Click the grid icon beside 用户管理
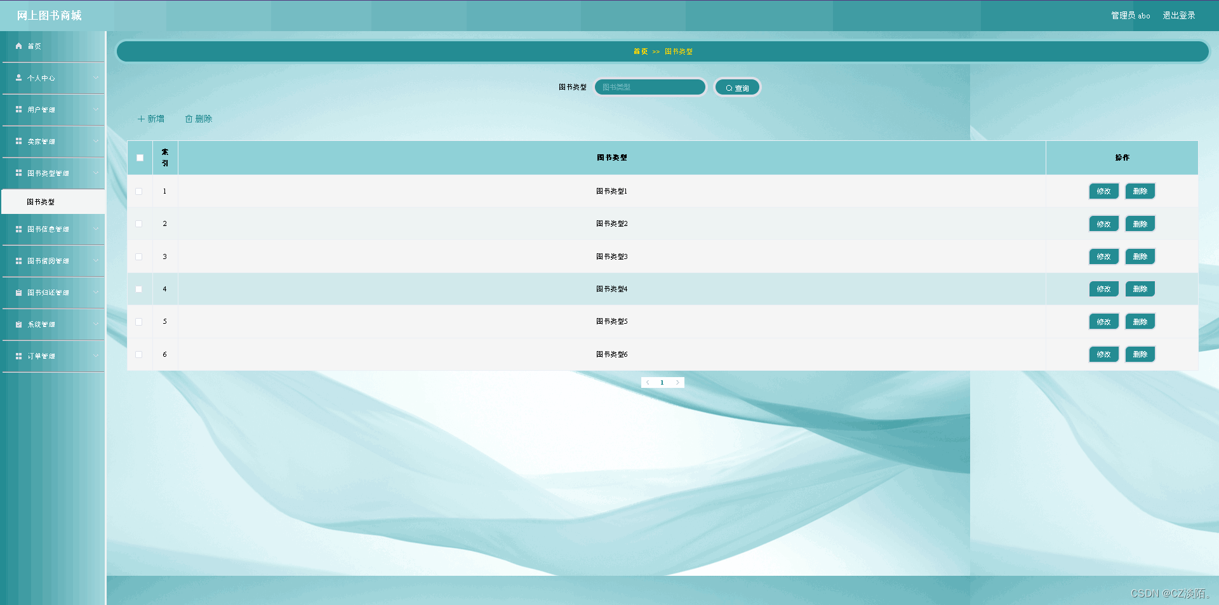1219x605 pixels. (18, 109)
